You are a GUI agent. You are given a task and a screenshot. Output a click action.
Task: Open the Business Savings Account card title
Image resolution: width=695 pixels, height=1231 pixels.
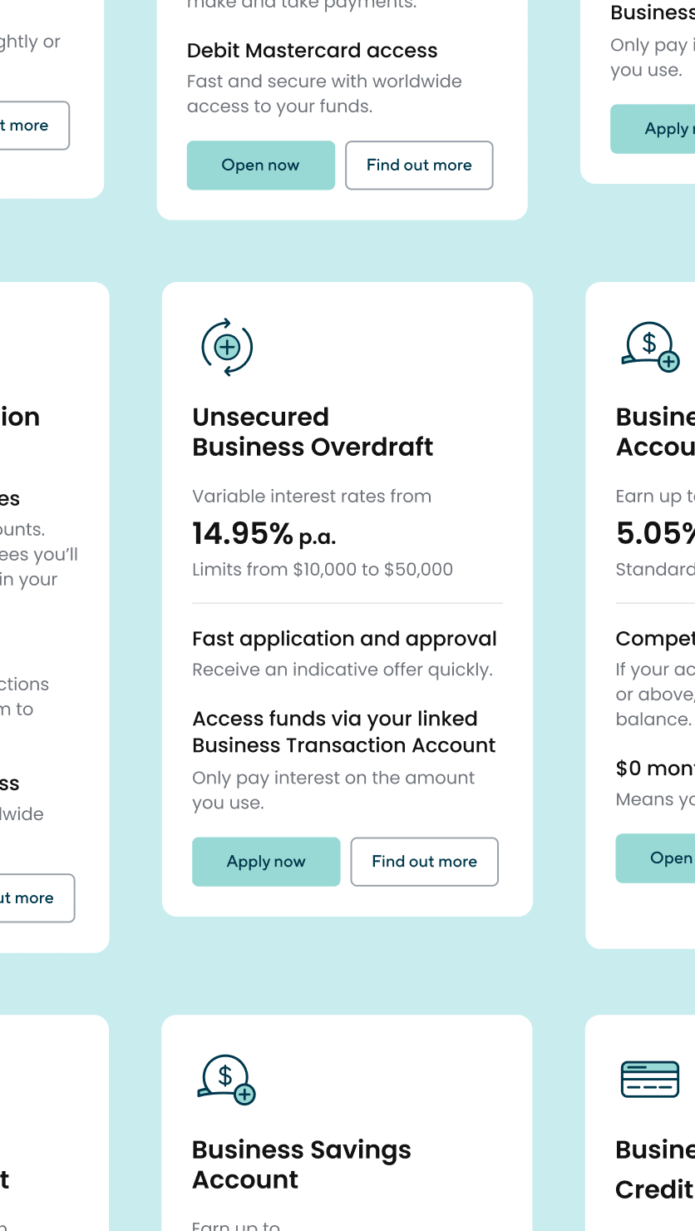(x=301, y=1164)
